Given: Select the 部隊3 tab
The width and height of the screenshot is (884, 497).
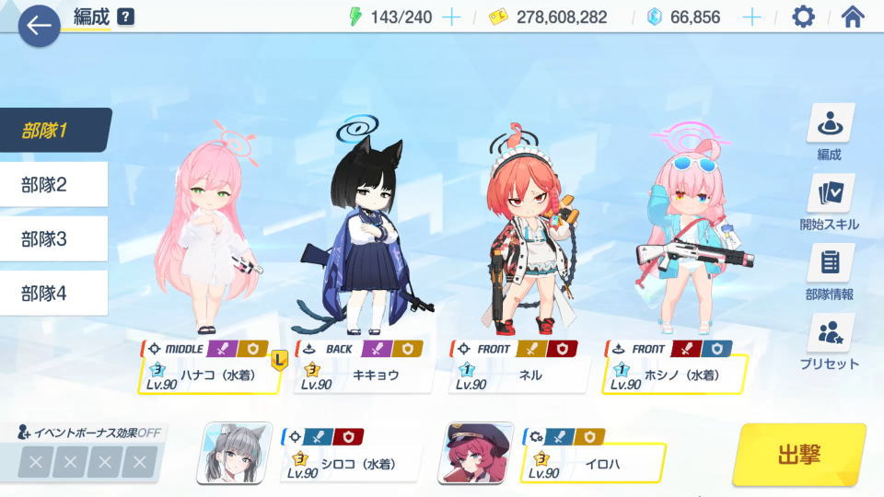Looking at the screenshot, I should coord(53,239).
